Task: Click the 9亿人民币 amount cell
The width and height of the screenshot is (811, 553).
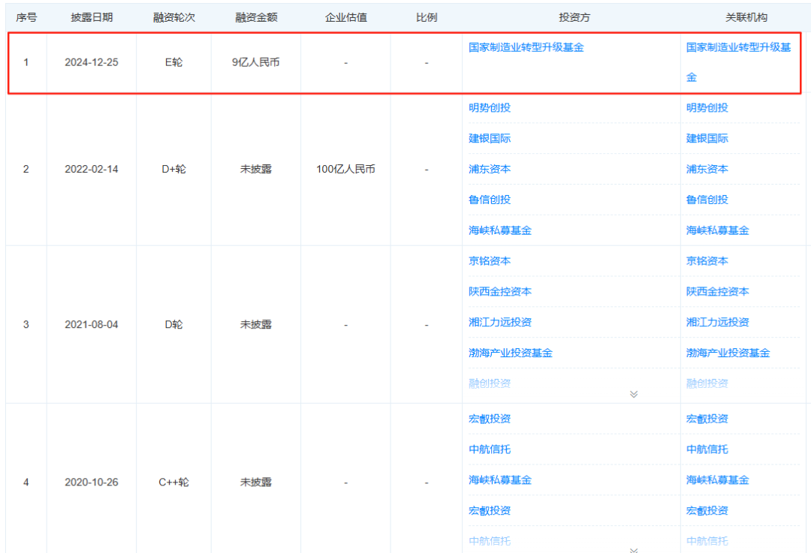Action: [256, 62]
